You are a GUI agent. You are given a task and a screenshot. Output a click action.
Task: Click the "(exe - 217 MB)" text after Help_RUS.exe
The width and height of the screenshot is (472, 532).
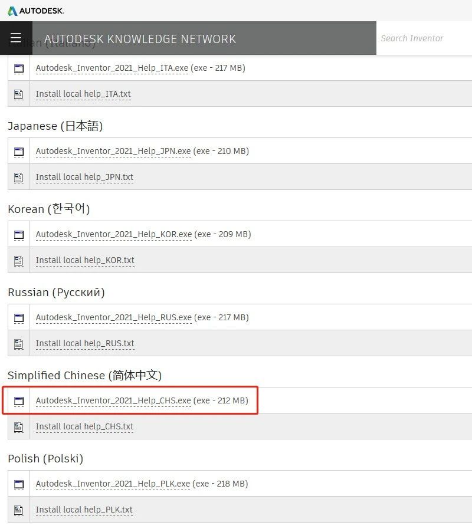coord(221,317)
